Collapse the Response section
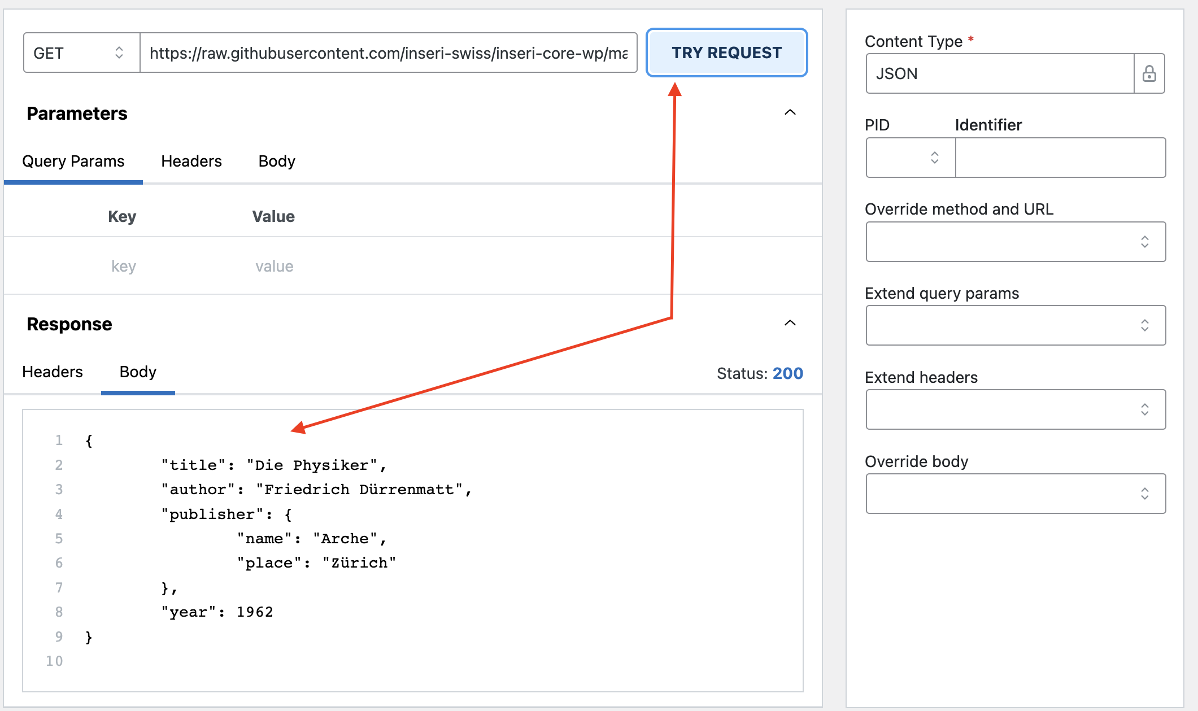The image size is (1198, 711). click(x=791, y=323)
